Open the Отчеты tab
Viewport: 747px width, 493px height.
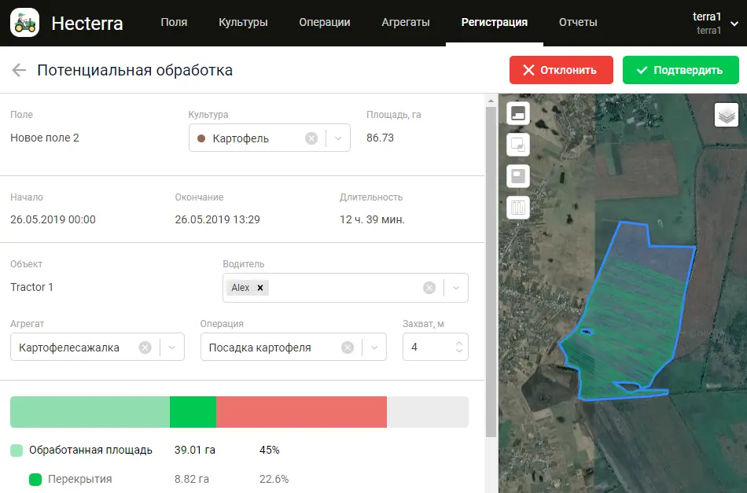(x=578, y=22)
